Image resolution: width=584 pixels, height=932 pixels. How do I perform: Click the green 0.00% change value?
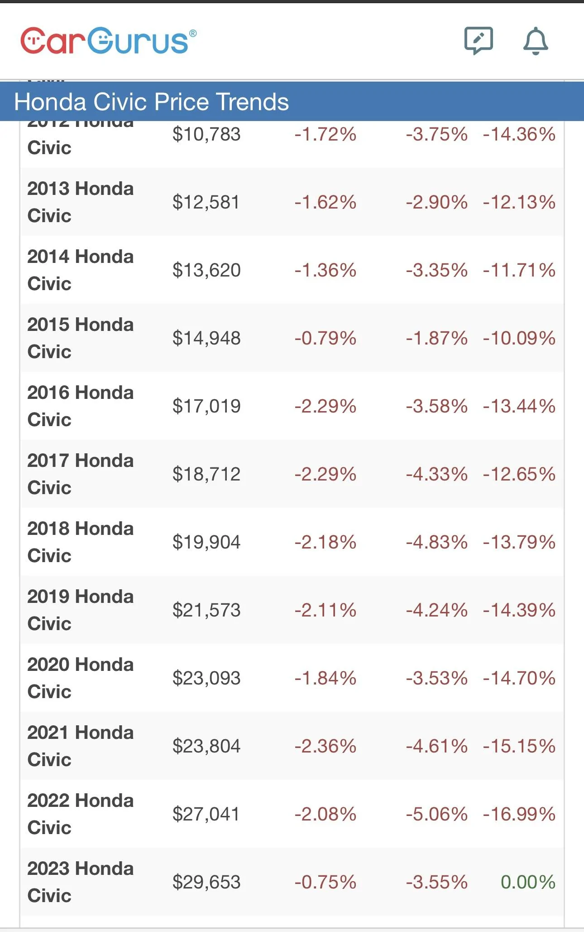click(x=528, y=882)
